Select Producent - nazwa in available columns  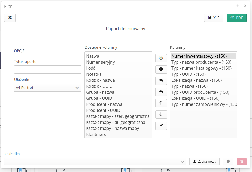(x=104, y=104)
